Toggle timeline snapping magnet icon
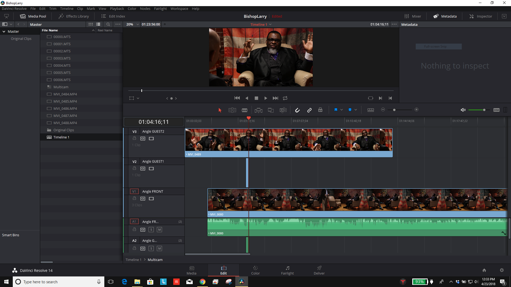The height and width of the screenshot is (287, 511). click(x=297, y=110)
